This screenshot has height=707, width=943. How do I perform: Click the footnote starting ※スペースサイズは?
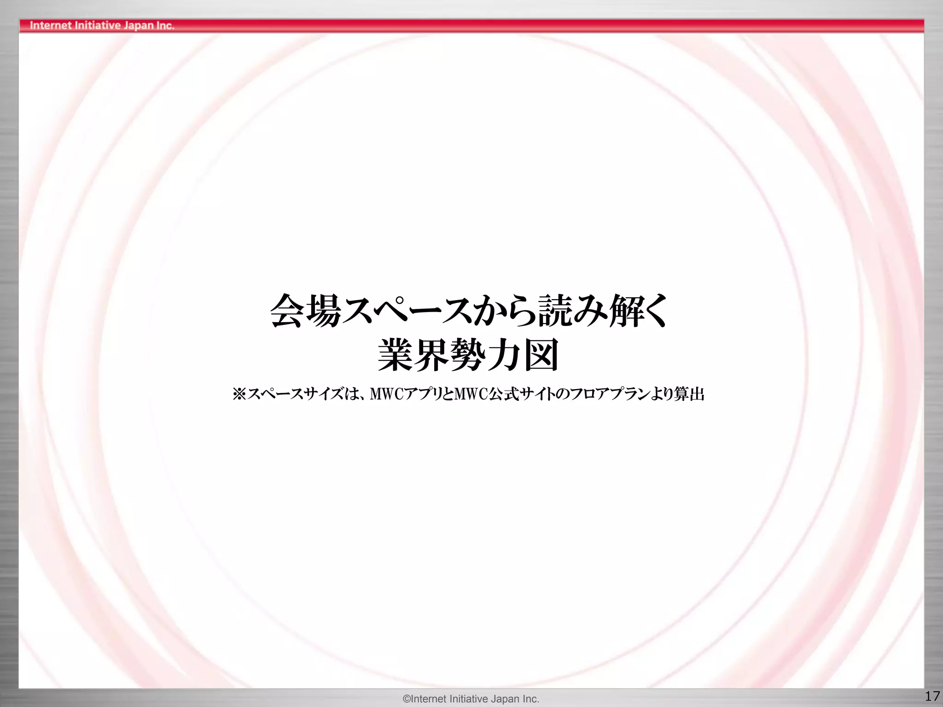468,394
